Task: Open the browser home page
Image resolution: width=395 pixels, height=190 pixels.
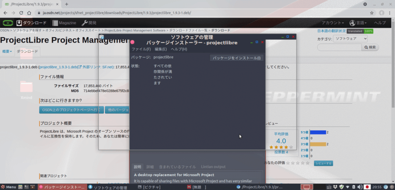Action: coord(29,13)
